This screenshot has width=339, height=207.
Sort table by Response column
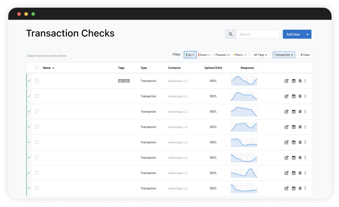pos(249,68)
